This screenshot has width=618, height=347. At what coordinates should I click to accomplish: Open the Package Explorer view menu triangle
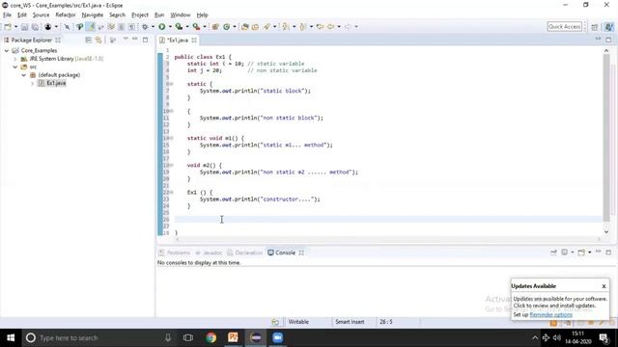pos(126,40)
